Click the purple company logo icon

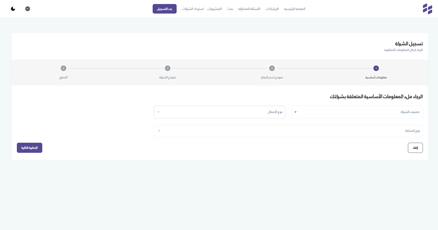pos(427,9)
